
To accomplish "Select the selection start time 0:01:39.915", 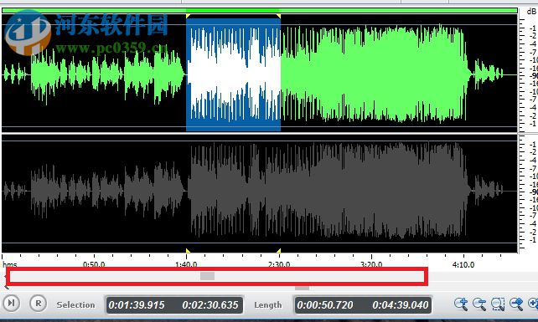I will (x=137, y=305).
